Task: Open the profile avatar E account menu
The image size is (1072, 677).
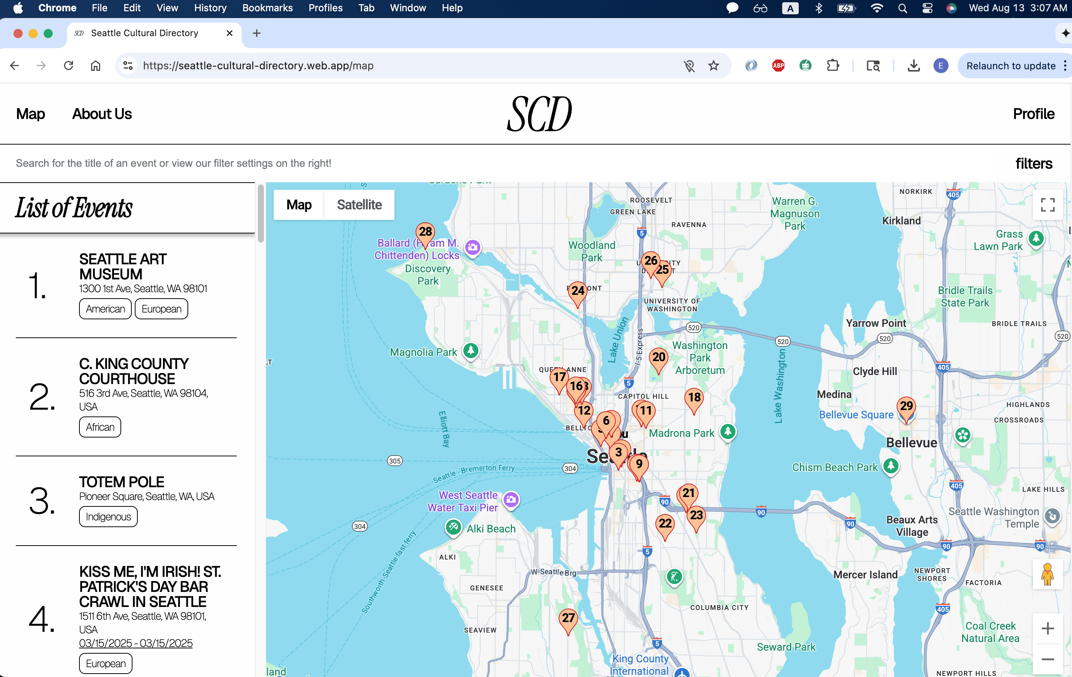Action: (x=941, y=66)
